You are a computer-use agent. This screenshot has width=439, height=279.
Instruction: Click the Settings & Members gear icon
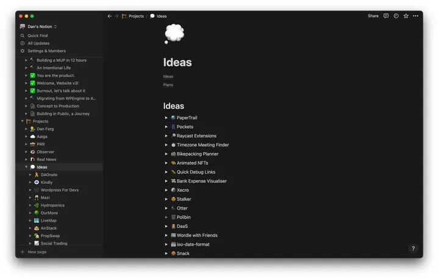coord(23,51)
